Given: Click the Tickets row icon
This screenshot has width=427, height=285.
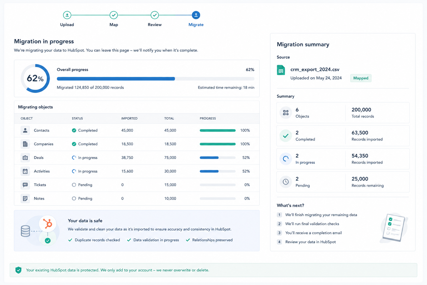Looking at the screenshot, I should coord(25,185).
